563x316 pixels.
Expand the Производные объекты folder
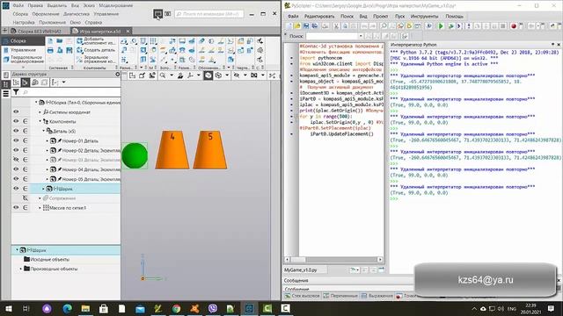21,269
